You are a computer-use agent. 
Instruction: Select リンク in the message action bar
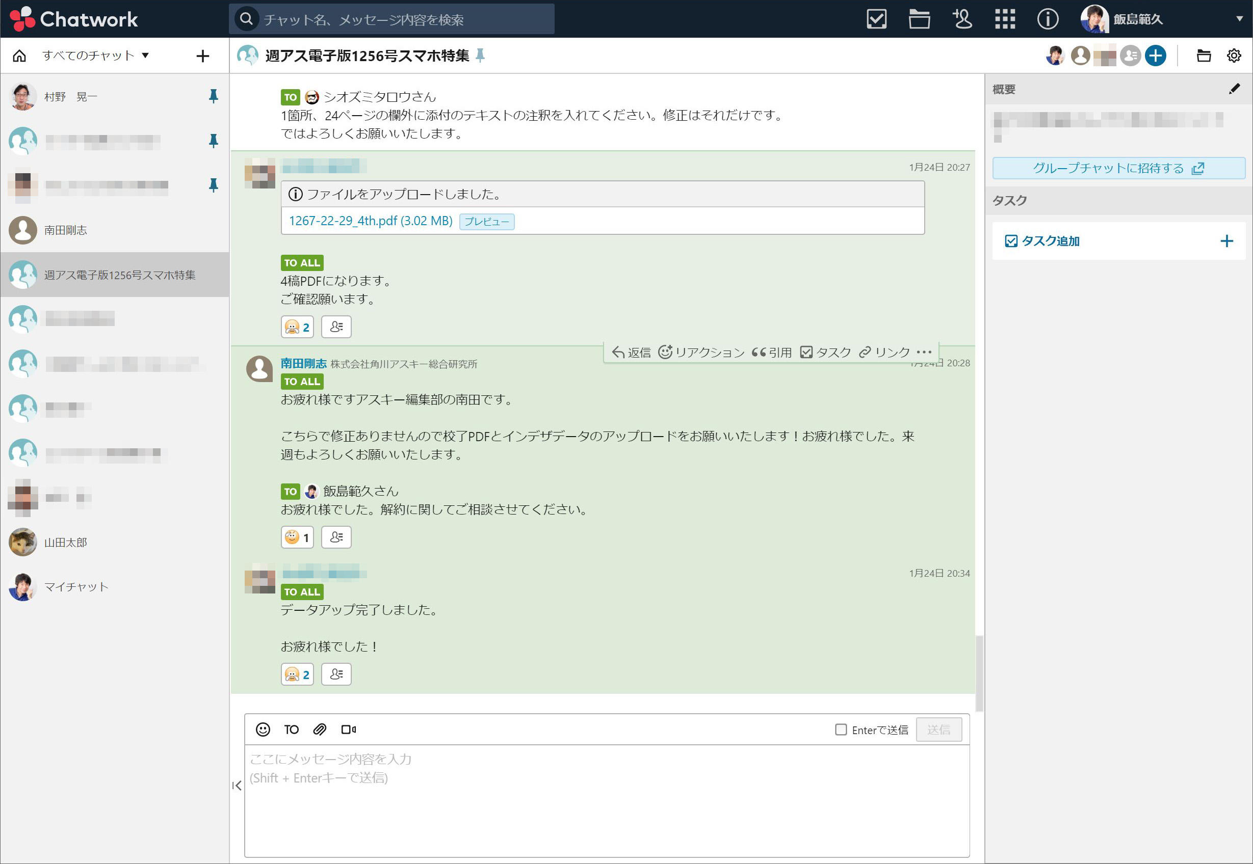point(884,353)
